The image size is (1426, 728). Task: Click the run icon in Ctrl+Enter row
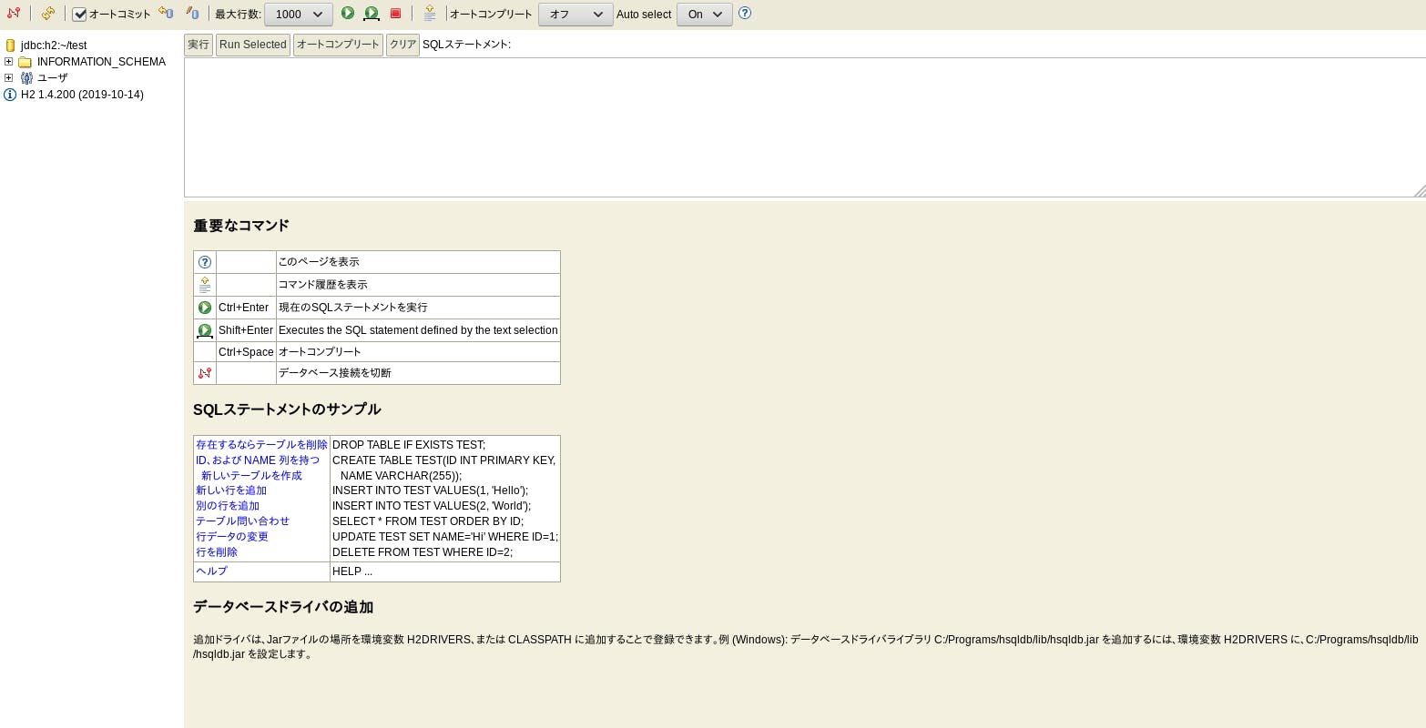pyautogui.click(x=205, y=308)
